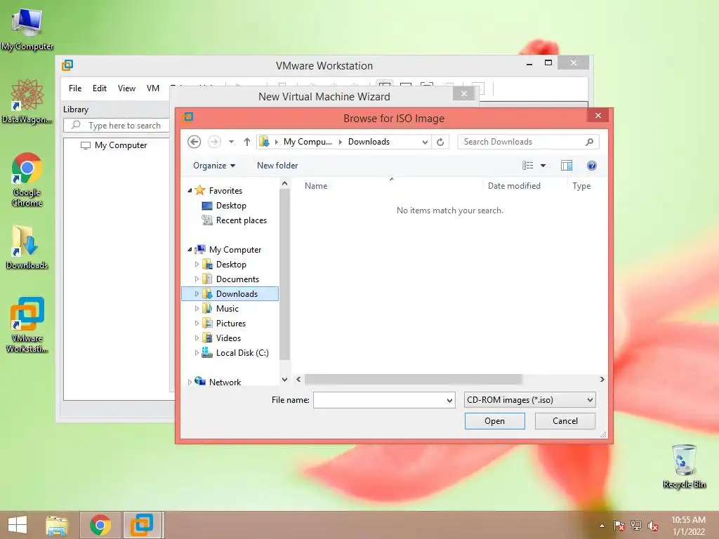This screenshot has width=719, height=539.
Task: Expand the address bar path dropdown
Action: (425, 142)
